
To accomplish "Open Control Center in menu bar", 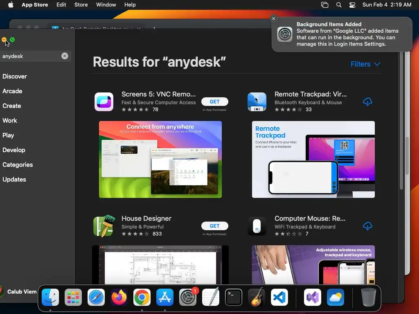I will [352, 5].
